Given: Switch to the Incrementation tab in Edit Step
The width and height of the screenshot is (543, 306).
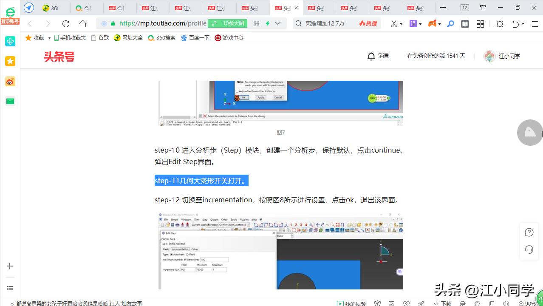Looking at the screenshot, I should (180, 249).
